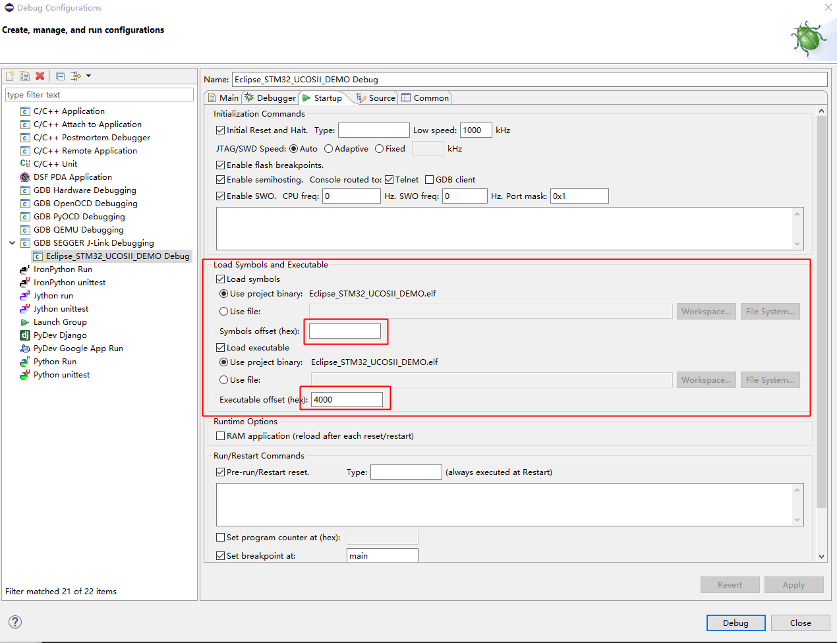Click the Symbols offset hex field
Image resolution: width=837 pixels, height=643 pixels.
point(345,331)
